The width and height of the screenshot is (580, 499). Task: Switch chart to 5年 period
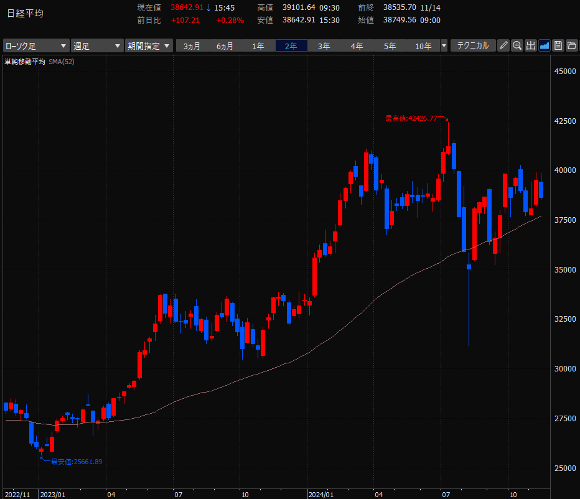[390, 46]
